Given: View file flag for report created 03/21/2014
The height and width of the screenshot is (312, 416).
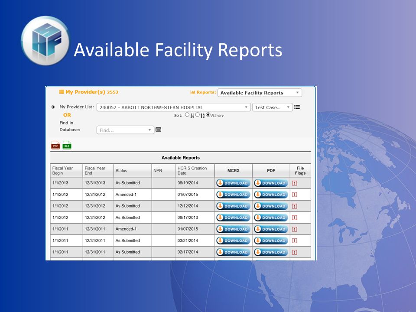Looking at the screenshot, I should (x=295, y=240).
